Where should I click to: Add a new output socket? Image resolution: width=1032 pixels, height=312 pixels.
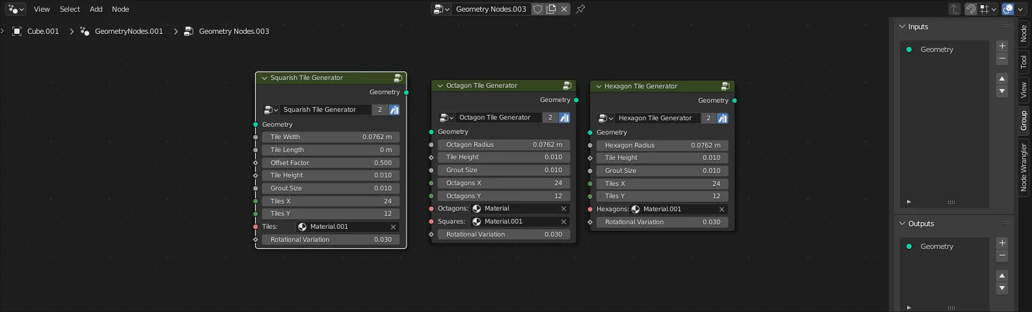[x=1002, y=243]
